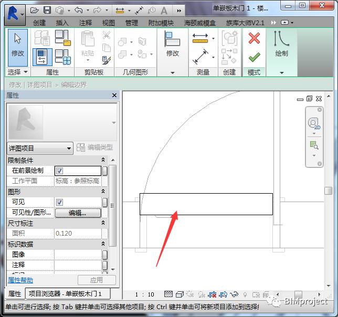
Task: Click the Detail Level icon in view control bar
Action: (x=168, y=294)
